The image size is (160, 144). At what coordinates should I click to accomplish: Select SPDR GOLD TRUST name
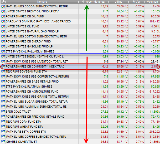[18, 112]
